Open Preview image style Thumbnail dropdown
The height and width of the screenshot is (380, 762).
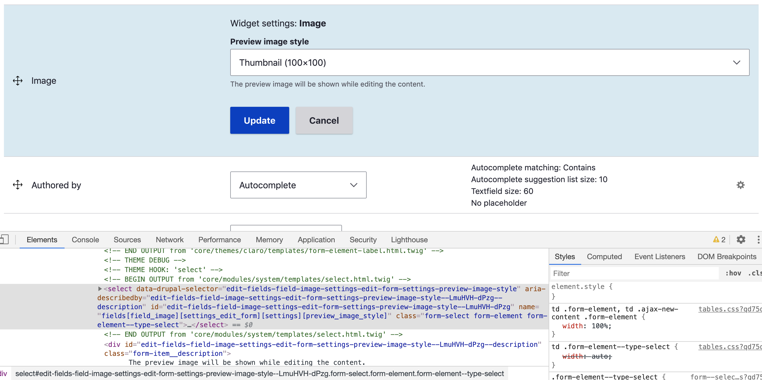490,62
